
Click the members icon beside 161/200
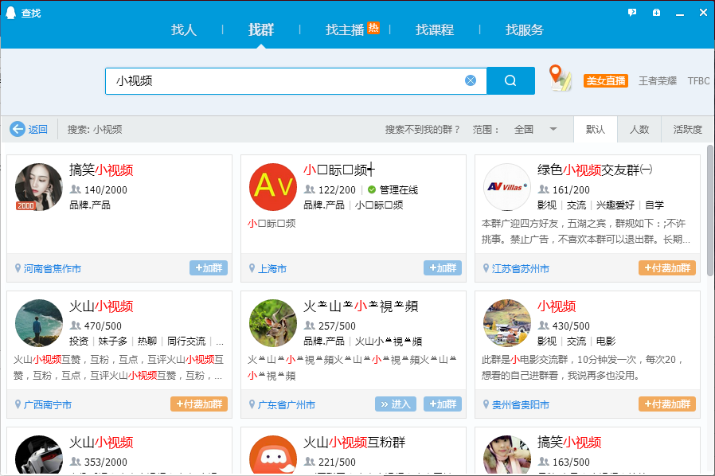tap(544, 189)
